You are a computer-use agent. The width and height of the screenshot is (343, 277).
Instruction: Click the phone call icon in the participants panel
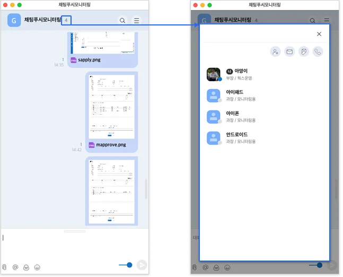(x=318, y=51)
